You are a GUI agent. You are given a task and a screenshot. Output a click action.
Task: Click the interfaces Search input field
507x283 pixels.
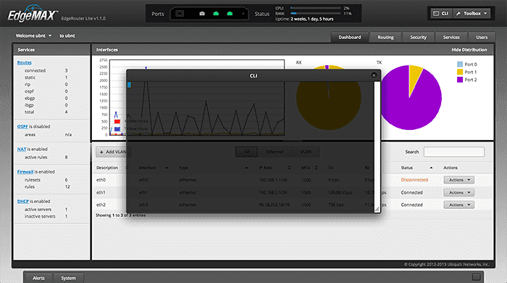[x=454, y=152]
